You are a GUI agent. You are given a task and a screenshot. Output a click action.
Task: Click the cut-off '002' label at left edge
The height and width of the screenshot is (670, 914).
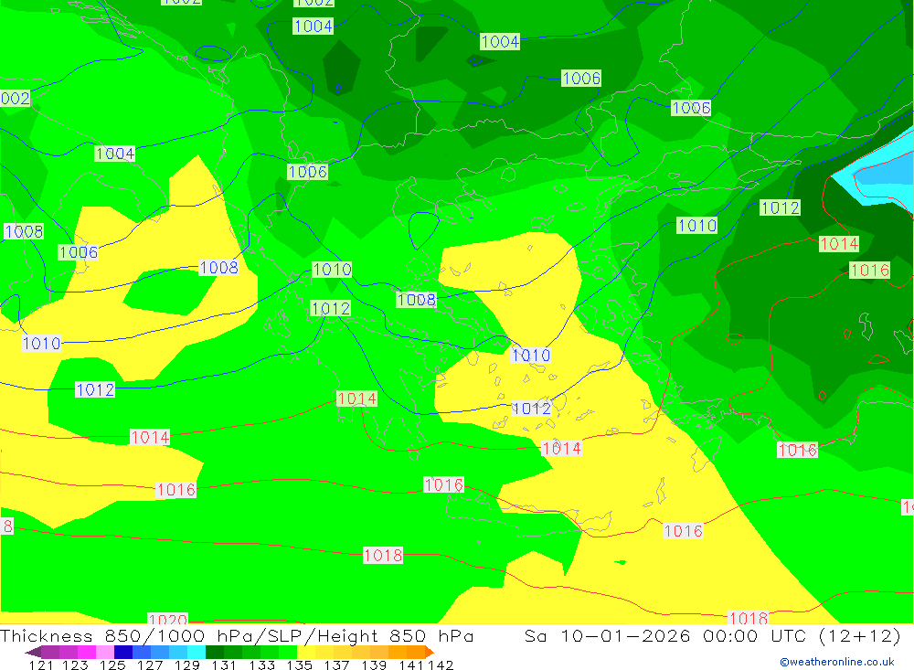click(x=16, y=98)
